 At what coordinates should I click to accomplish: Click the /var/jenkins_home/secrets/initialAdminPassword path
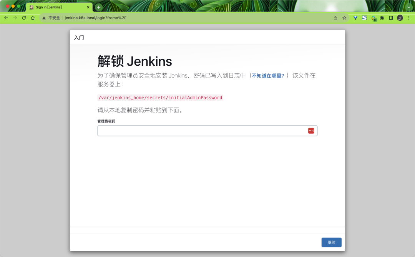pyautogui.click(x=160, y=98)
